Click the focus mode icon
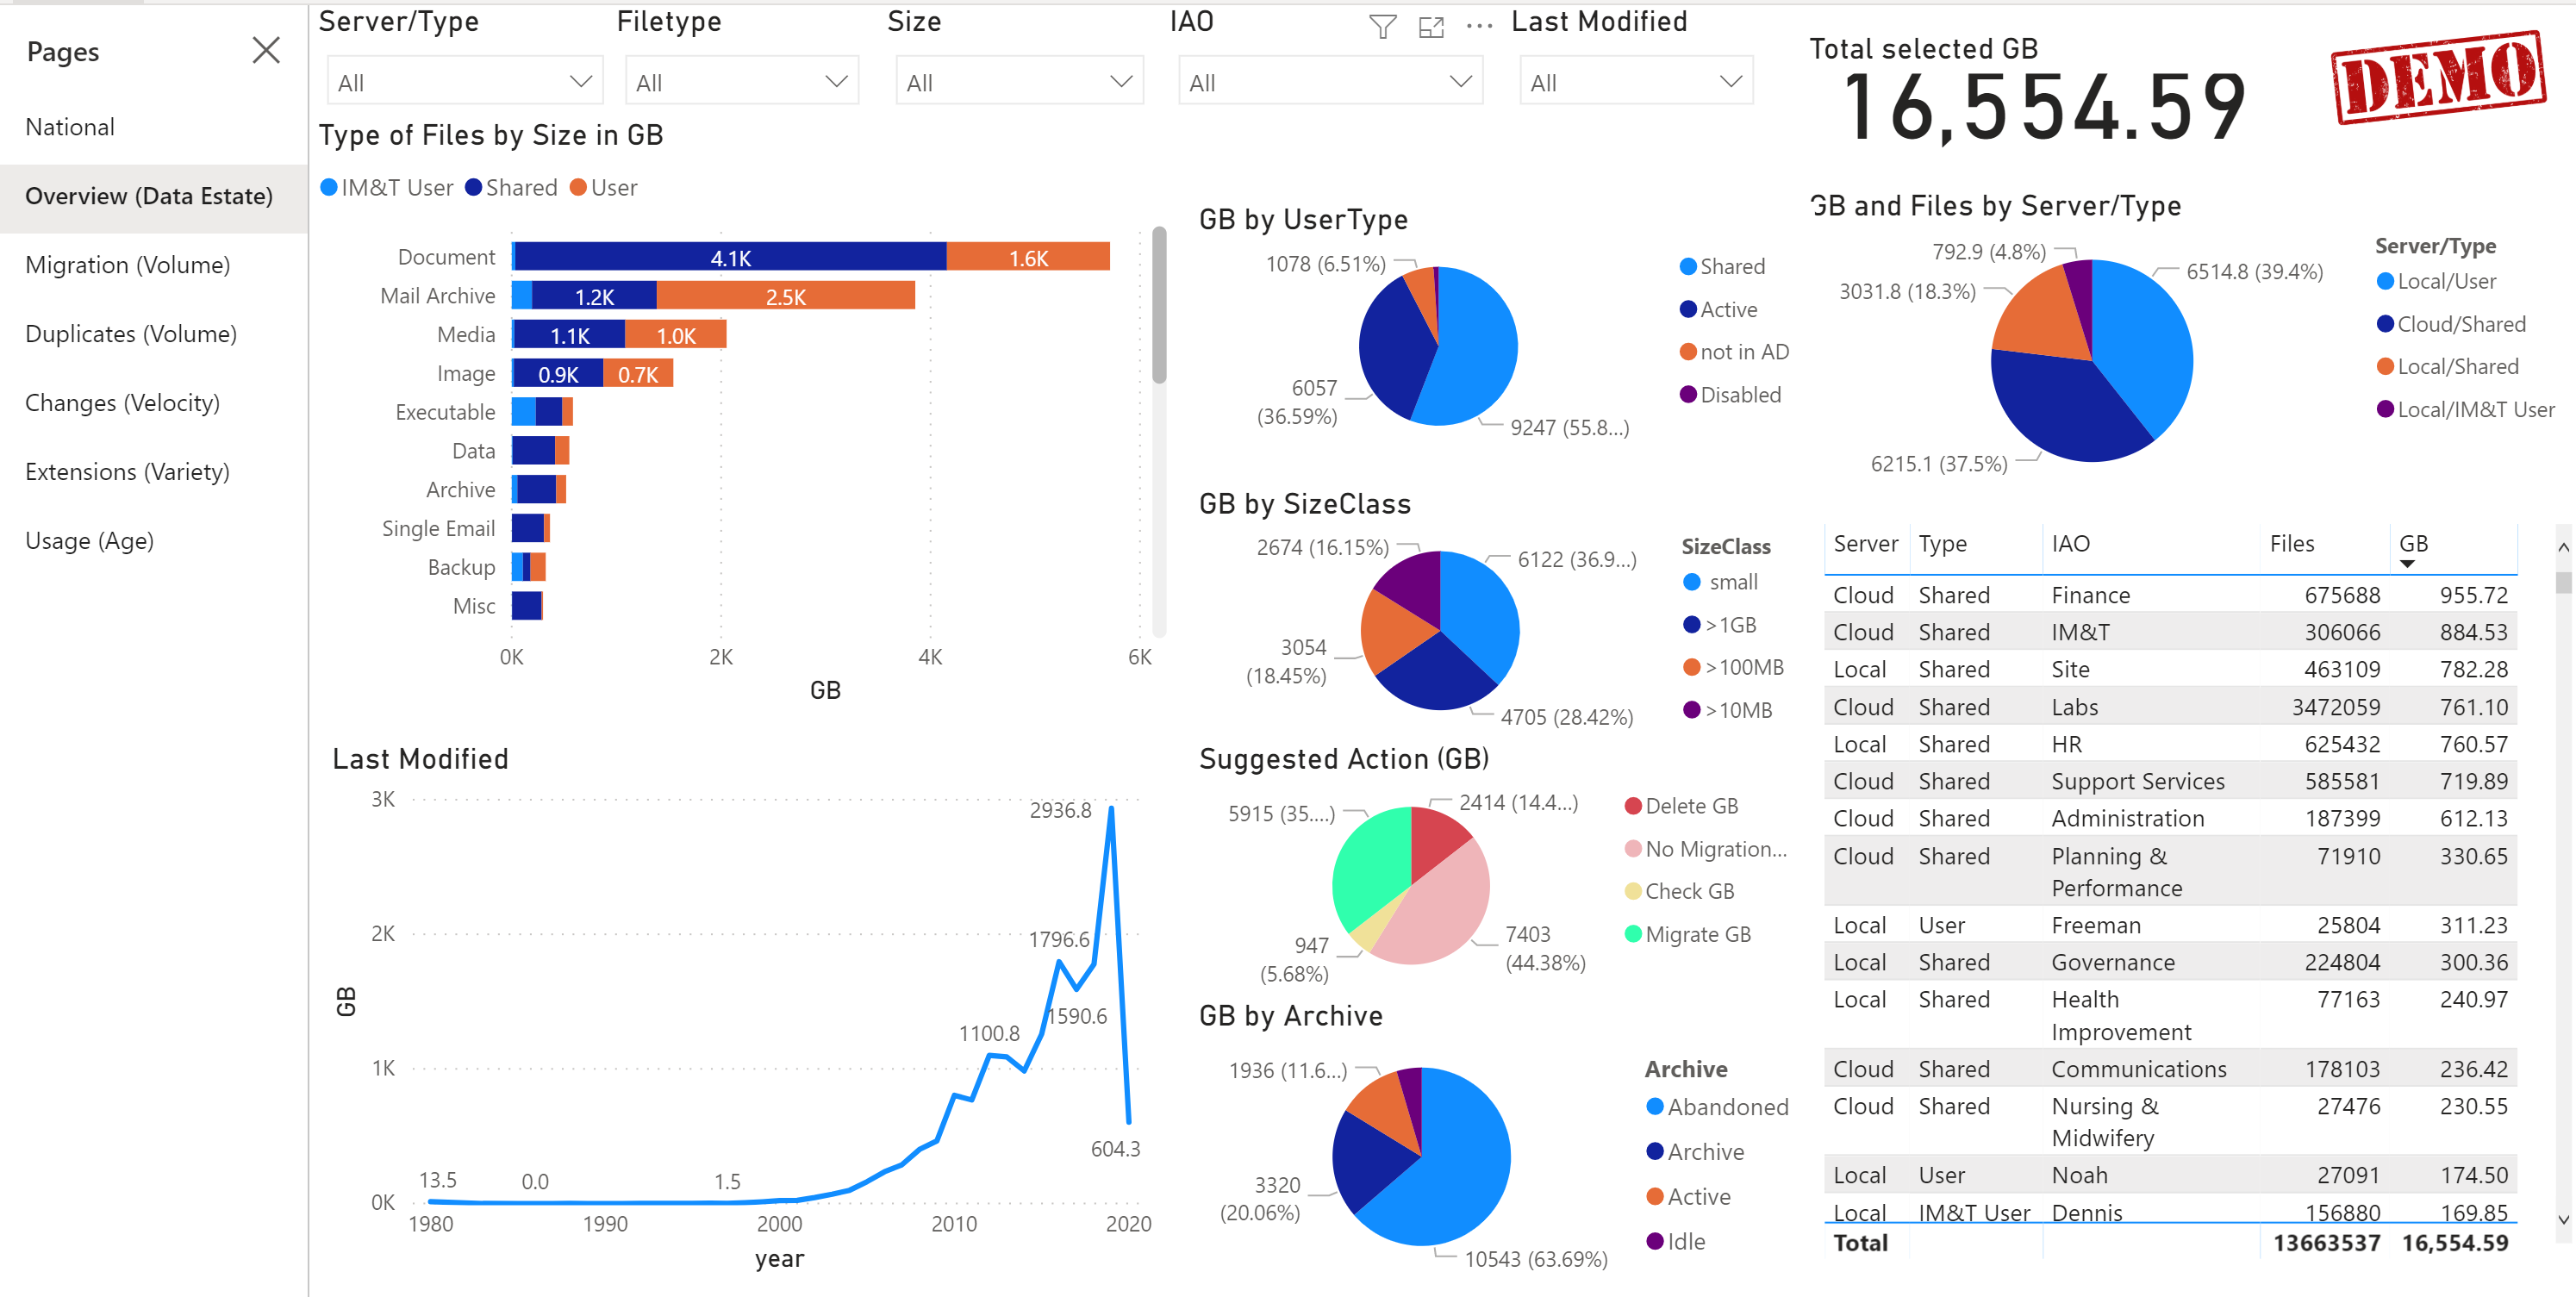 point(1431,27)
